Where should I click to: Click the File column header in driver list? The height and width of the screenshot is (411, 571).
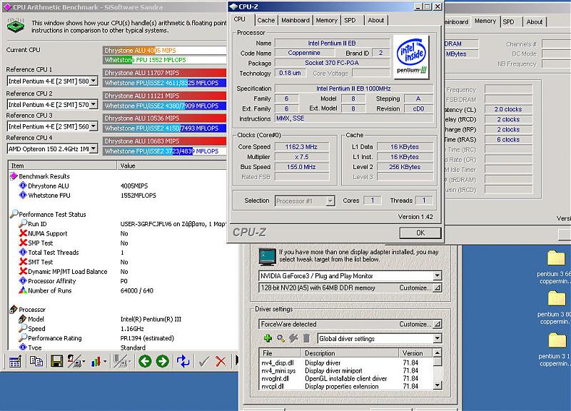280,353
